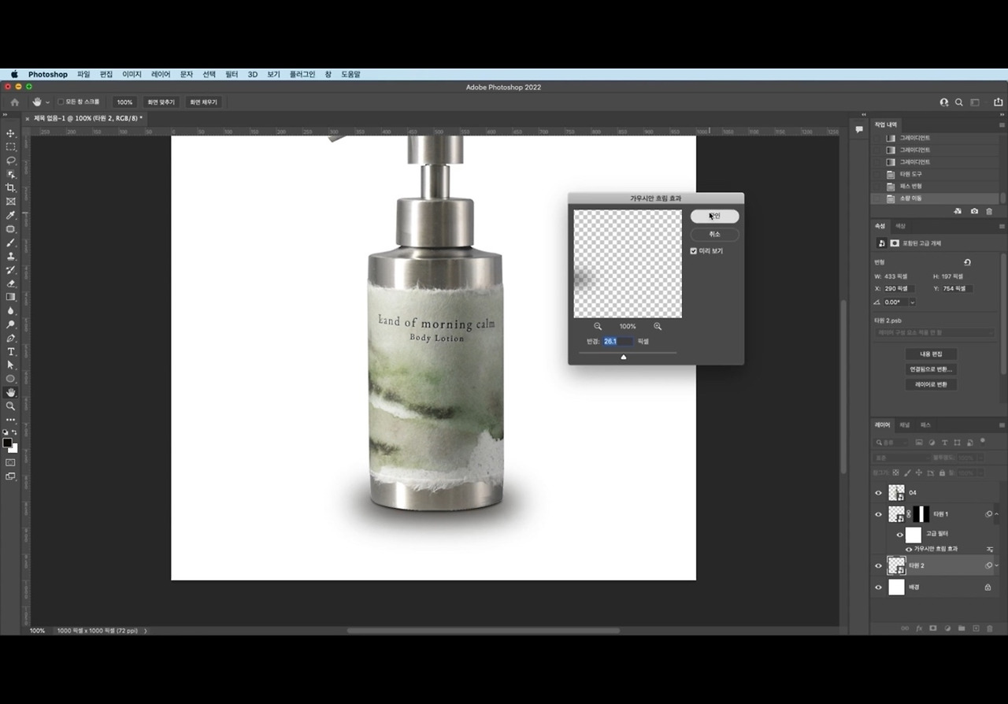Select the Pen tool

click(11, 338)
